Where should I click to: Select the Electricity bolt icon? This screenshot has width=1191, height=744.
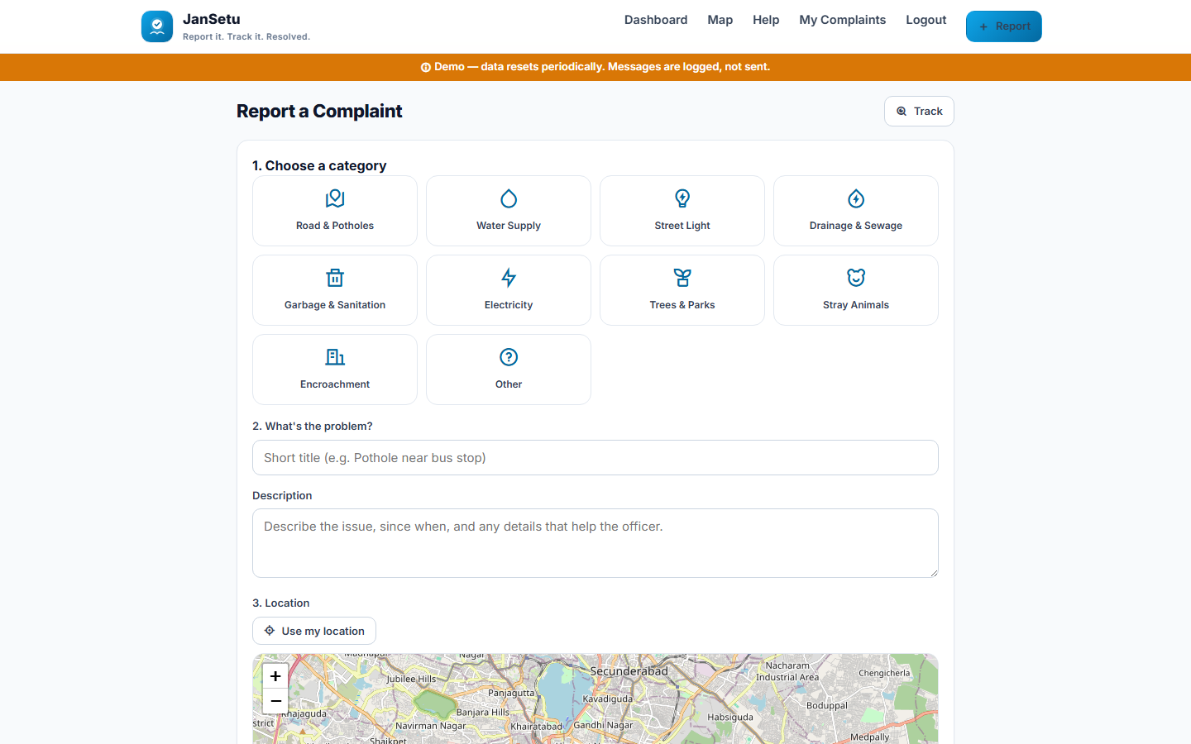[x=509, y=278]
